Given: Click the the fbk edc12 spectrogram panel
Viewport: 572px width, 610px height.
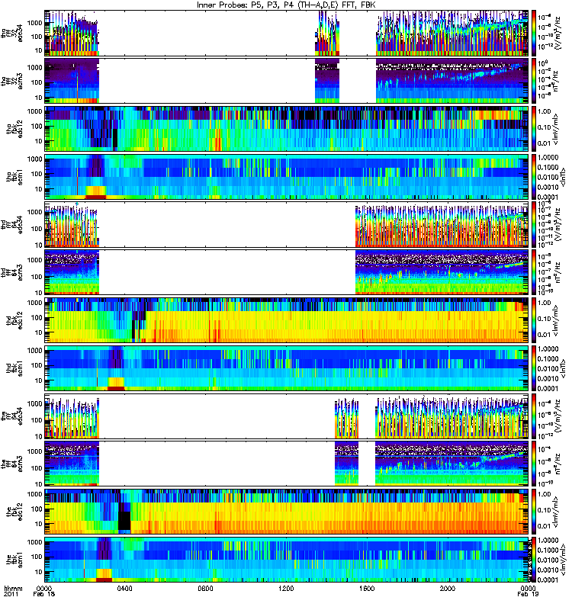Looking at the screenshot, I should pos(287,512).
